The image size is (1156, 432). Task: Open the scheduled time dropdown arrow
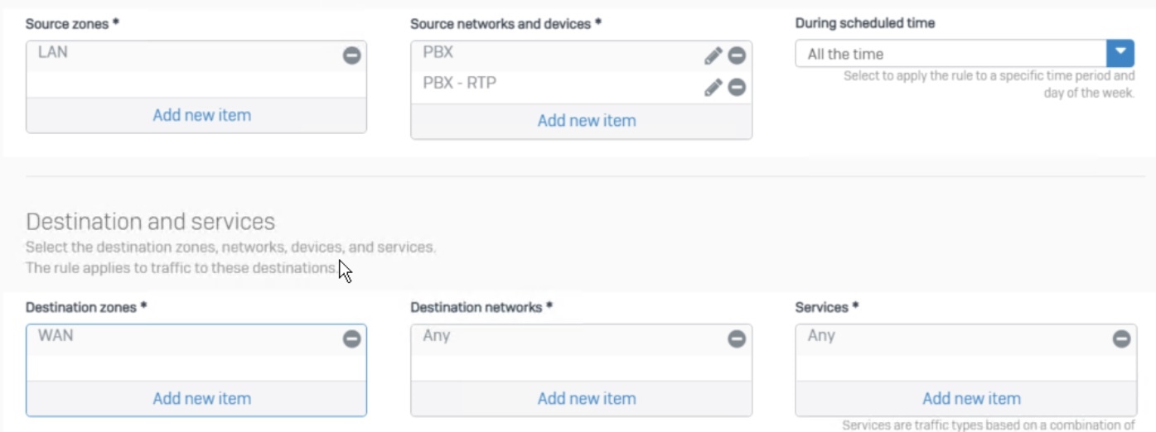(x=1120, y=54)
